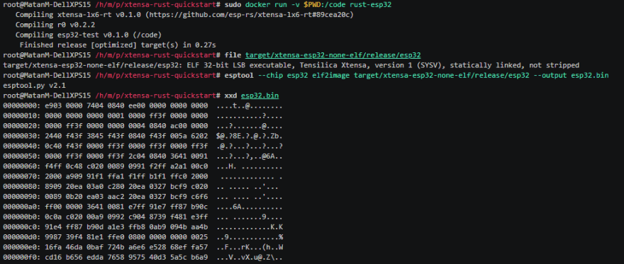Screen dimensions: 624x264
Task: Click the --chip option in the esptool command
Action: coord(270,76)
